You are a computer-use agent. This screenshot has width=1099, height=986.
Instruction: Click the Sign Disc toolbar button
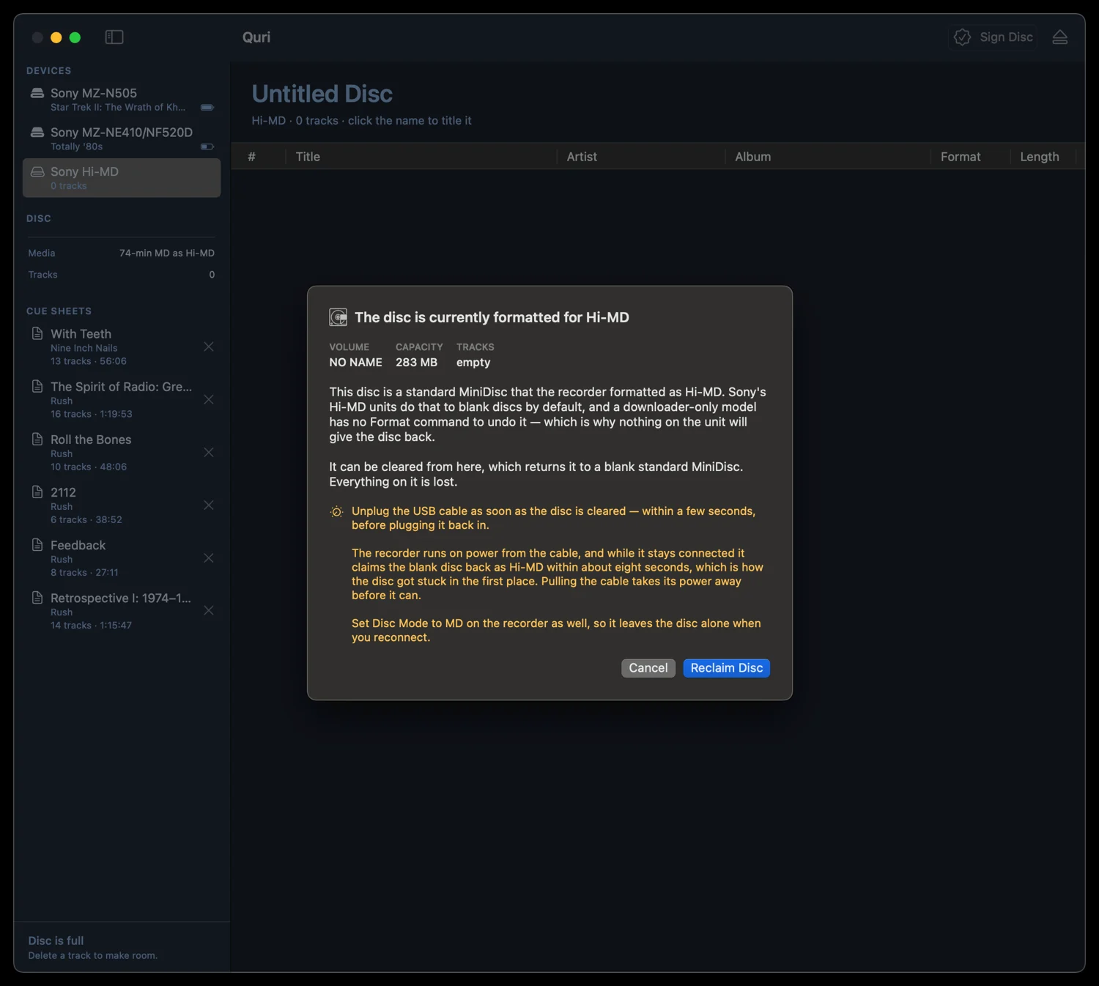click(993, 37)
